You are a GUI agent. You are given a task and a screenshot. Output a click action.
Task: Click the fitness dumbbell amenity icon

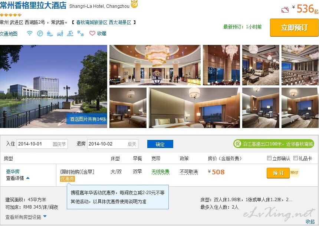[x=80, y=33]
